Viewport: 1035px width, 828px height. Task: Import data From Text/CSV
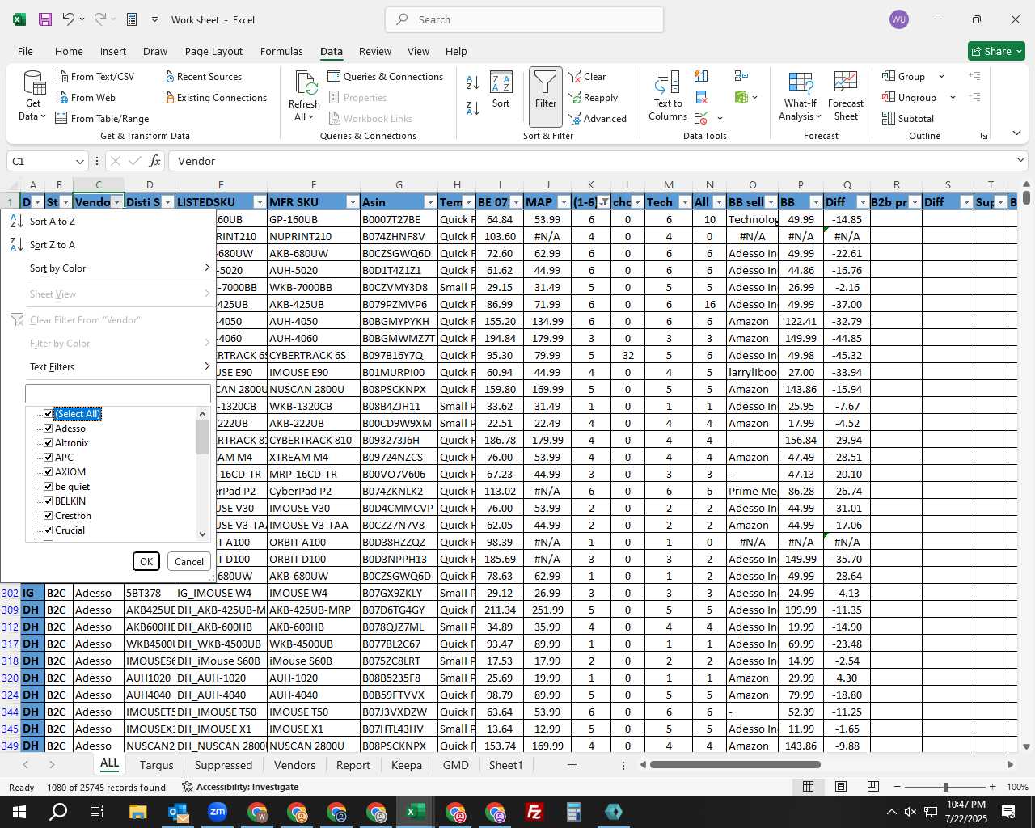pyautogui.click(x=95, y=76)
